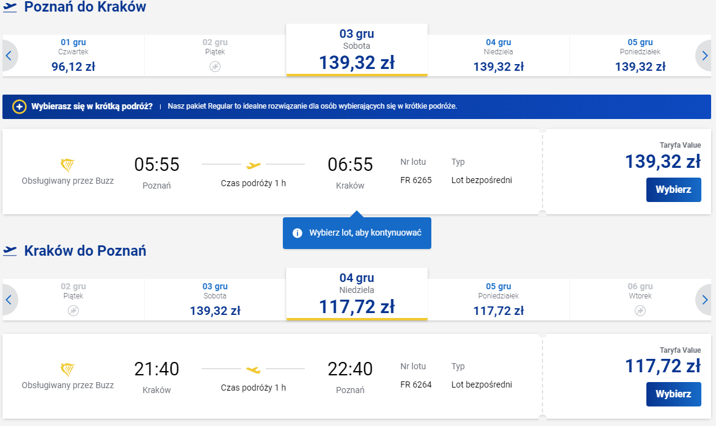The width and height of the screenshot is (716, 426).
Task: Click the Taryfa Value 139,32 zł price
Action: (663, 162)
